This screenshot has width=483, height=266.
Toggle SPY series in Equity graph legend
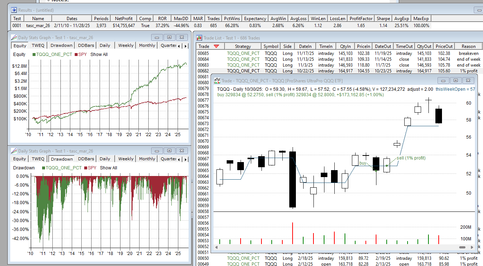81,55
